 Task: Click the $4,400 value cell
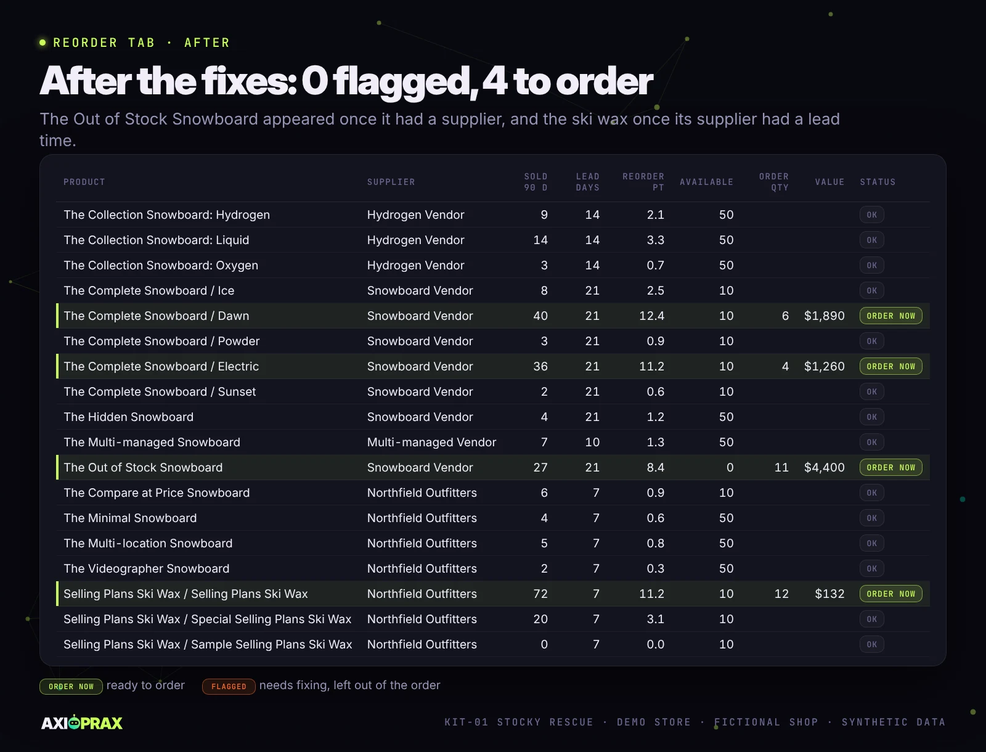[824, 467]
